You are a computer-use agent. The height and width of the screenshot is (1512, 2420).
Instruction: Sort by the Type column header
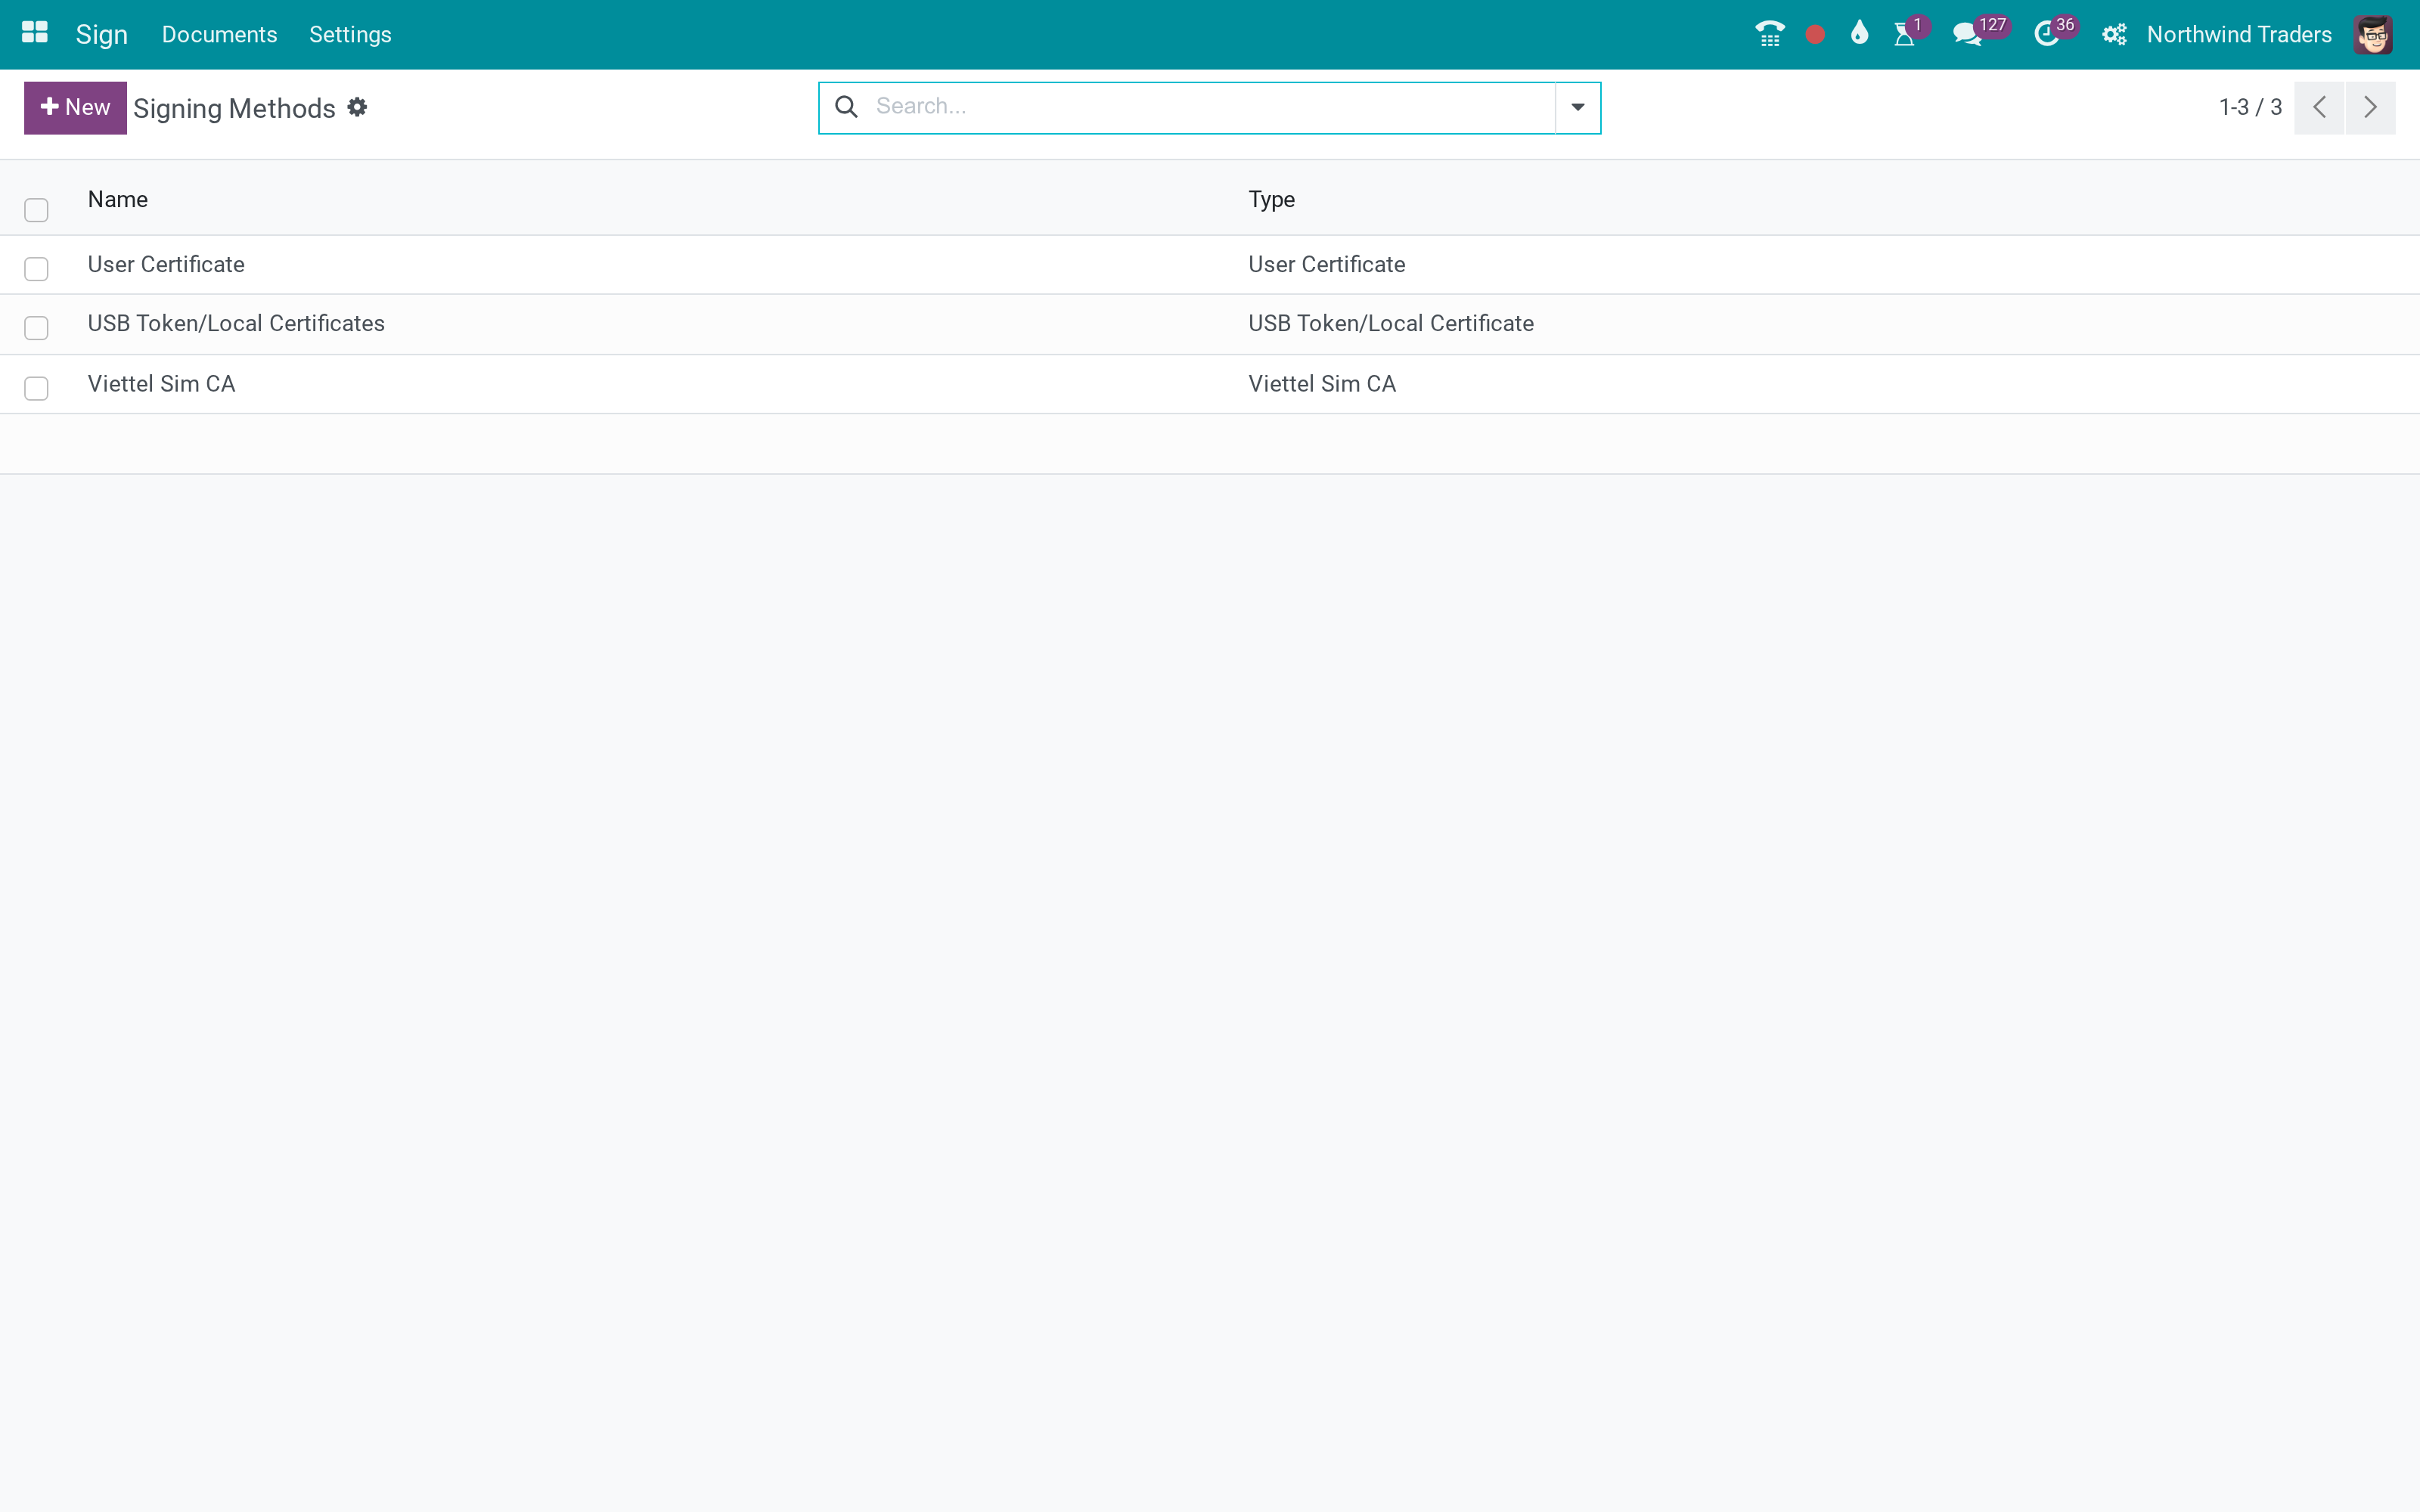coord(1271,199)
